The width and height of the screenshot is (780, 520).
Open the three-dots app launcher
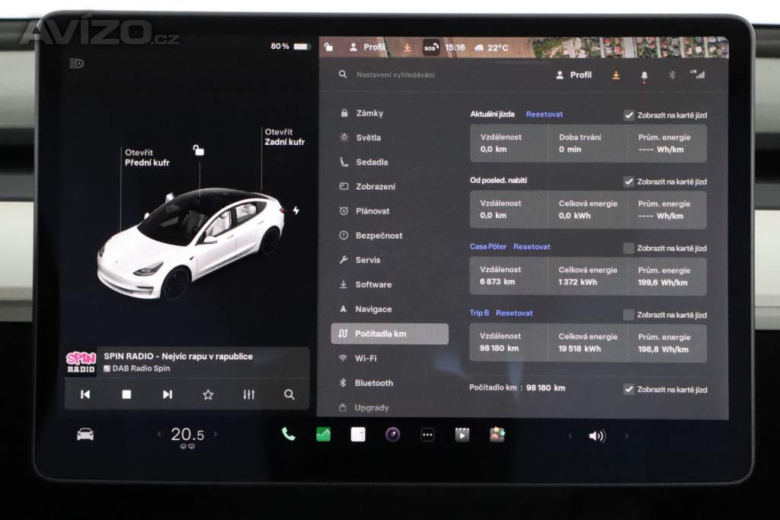427,435
